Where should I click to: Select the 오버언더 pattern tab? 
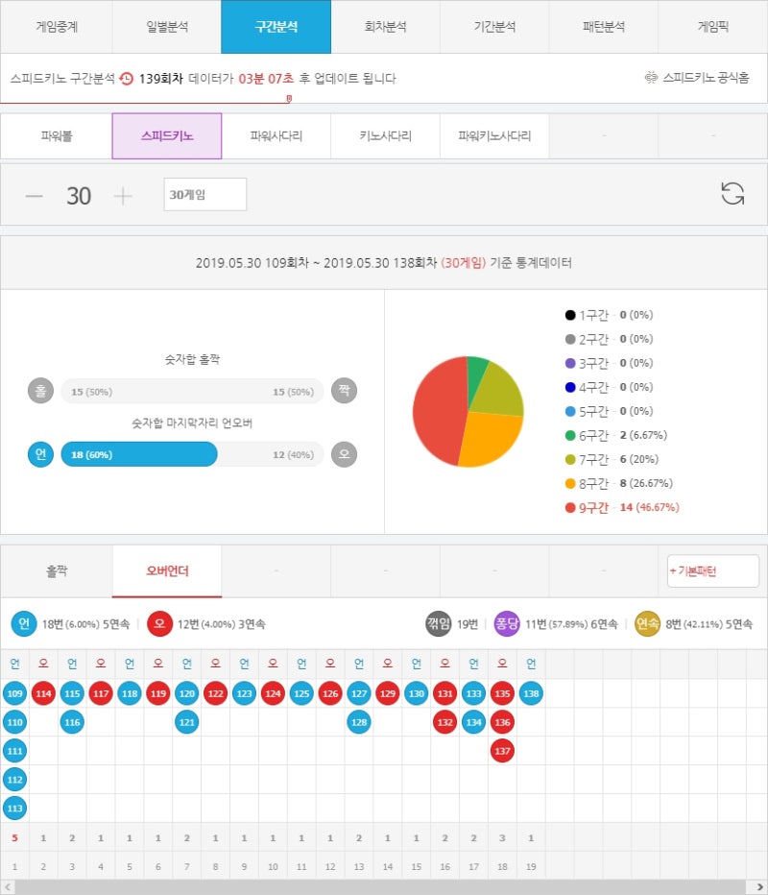pos(167,570)
